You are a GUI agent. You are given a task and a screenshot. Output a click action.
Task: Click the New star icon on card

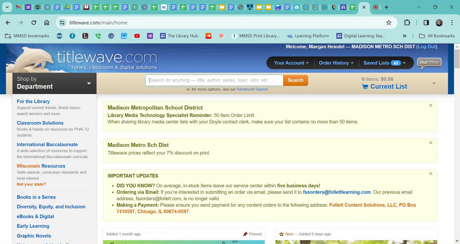[281, 234]
